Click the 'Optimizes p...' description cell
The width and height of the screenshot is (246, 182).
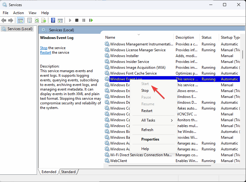(x=187, y=73)
